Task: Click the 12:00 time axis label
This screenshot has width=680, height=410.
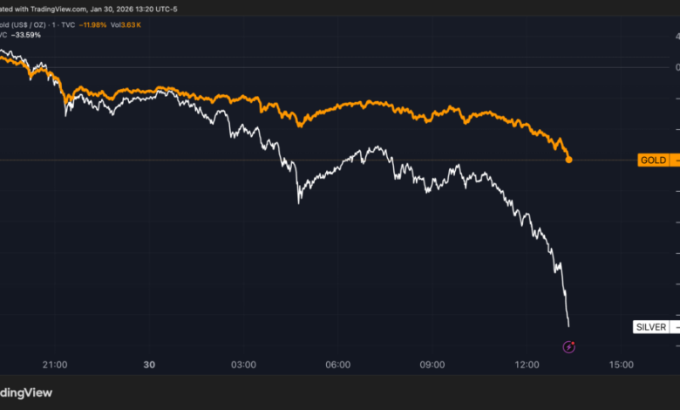Action: point(527,365)
